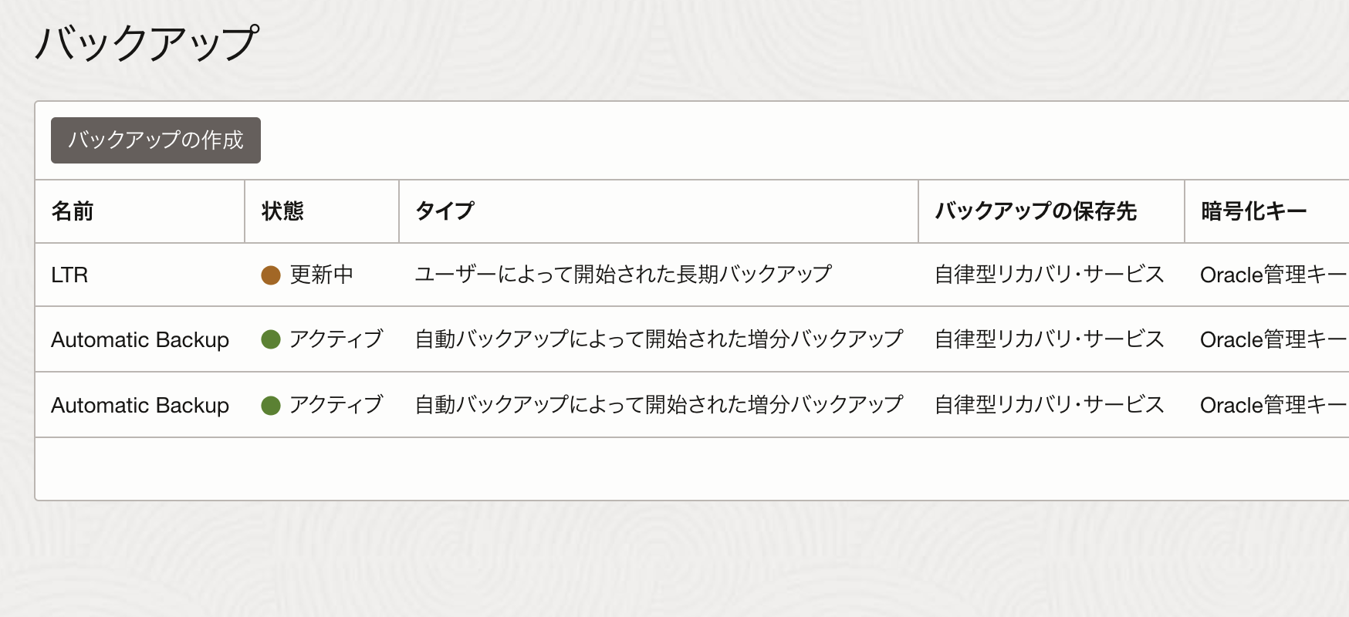Select the ユーザーによって開始された長期バックアップ type cell
1349x617 pixels.
coord(623,275)
